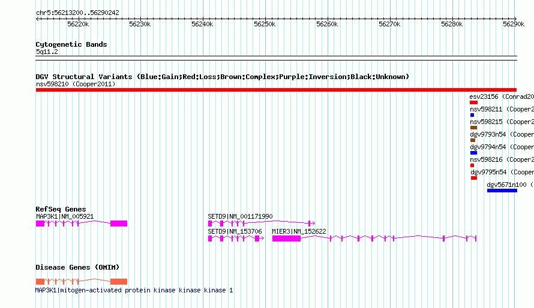Screen dimensions: 534x308
Task: Click the 56280k ruler position
Action: 452,24
